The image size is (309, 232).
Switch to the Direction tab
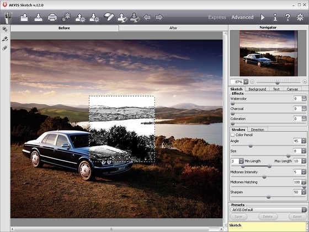pyautogui.click(x=257, y=130)
